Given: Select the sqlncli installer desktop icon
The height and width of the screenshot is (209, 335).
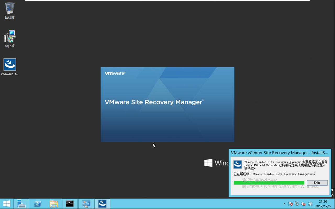Looking at the screenshot, I should click(x=10, y=39).
